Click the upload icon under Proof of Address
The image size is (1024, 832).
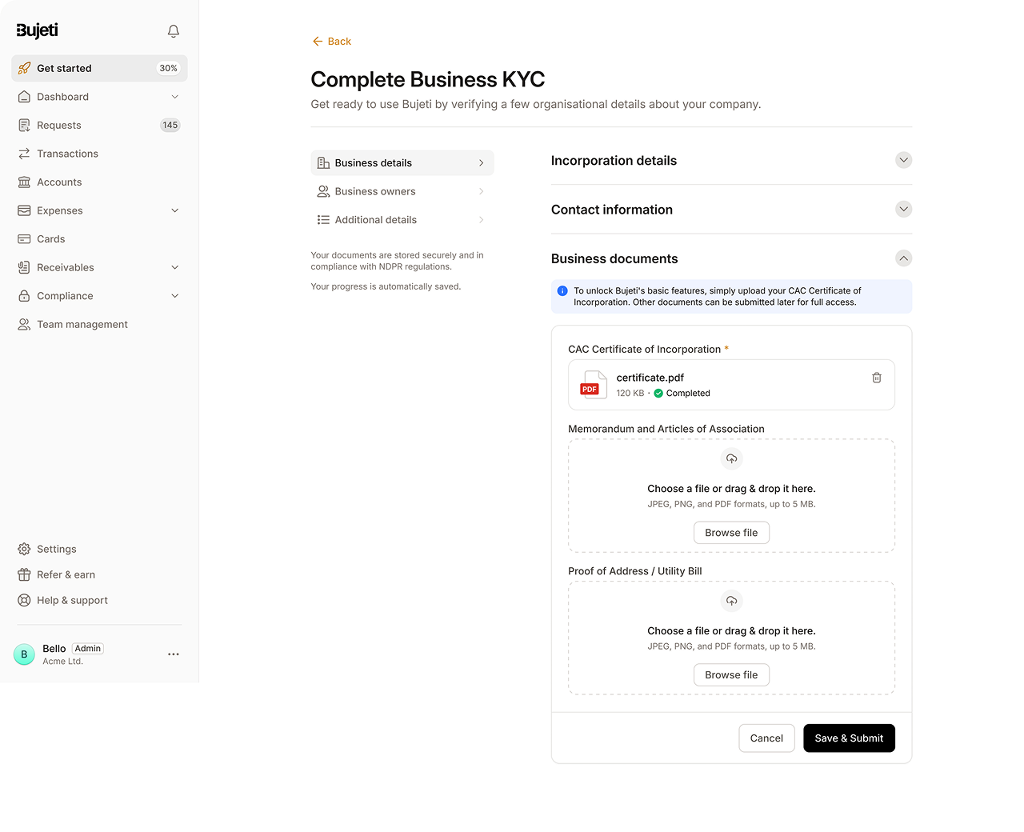(x=731, y=602)
